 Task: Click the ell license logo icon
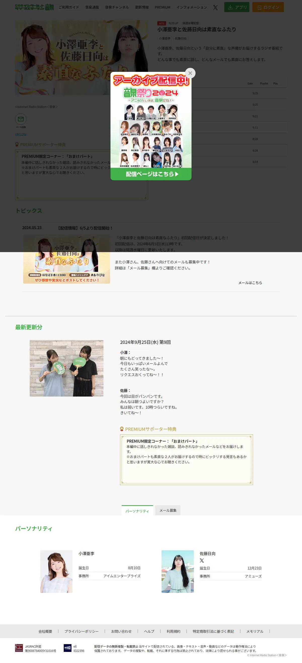point(68,648)
